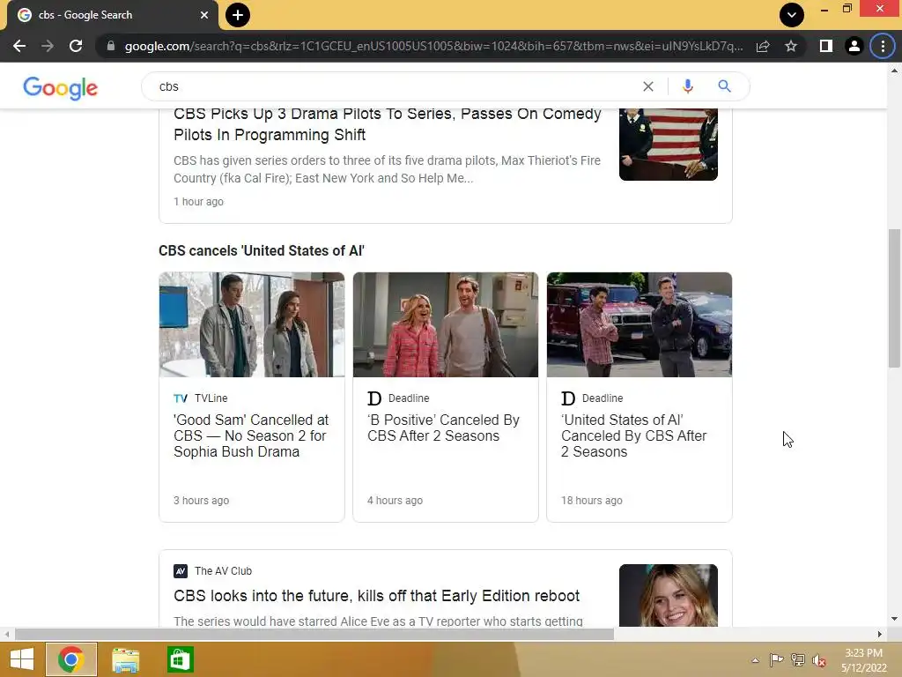Open the police flag article thumbnail
The width and height of the screenshot is (902, 677).
(669, 145)
